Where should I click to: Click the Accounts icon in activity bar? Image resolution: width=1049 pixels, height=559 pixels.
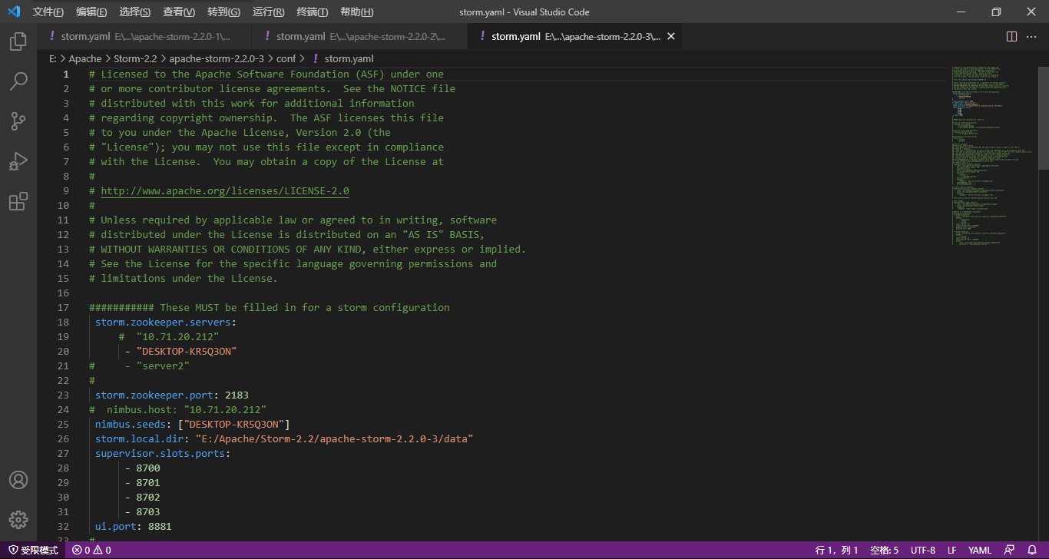18,480
